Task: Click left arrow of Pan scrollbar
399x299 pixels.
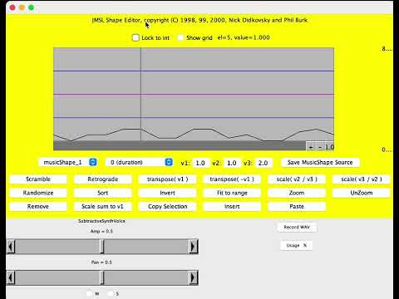Action: tap(11, 277)
